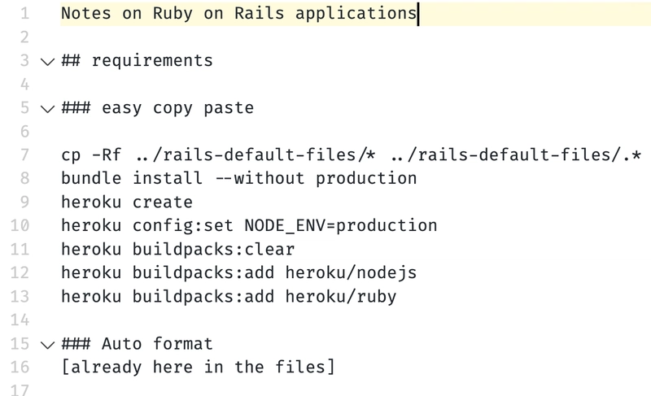Click line number 1 in the gutter
Viewport: 651px width, 396px height.
(x=24, y=13)
